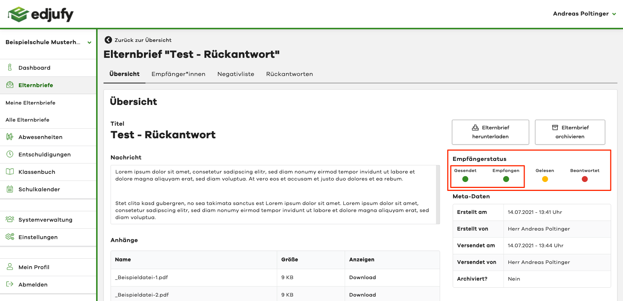Click the back arrow icon

(x=108, y=40)
